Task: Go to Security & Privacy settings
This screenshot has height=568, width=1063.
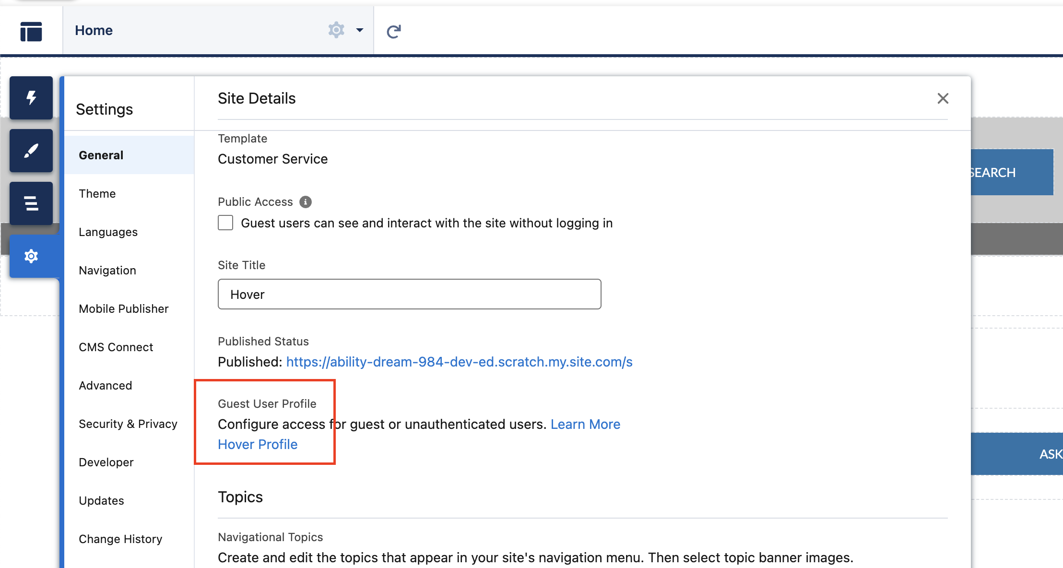Action: point(128,424)
